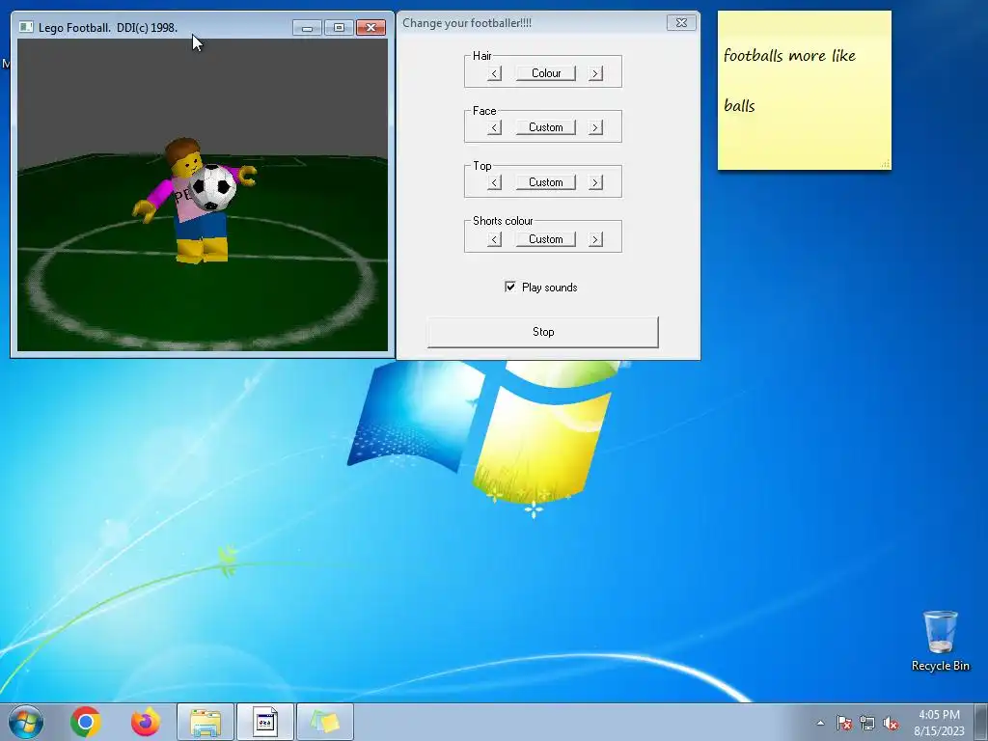Open the Recycle Bin icon

(940, 641)
